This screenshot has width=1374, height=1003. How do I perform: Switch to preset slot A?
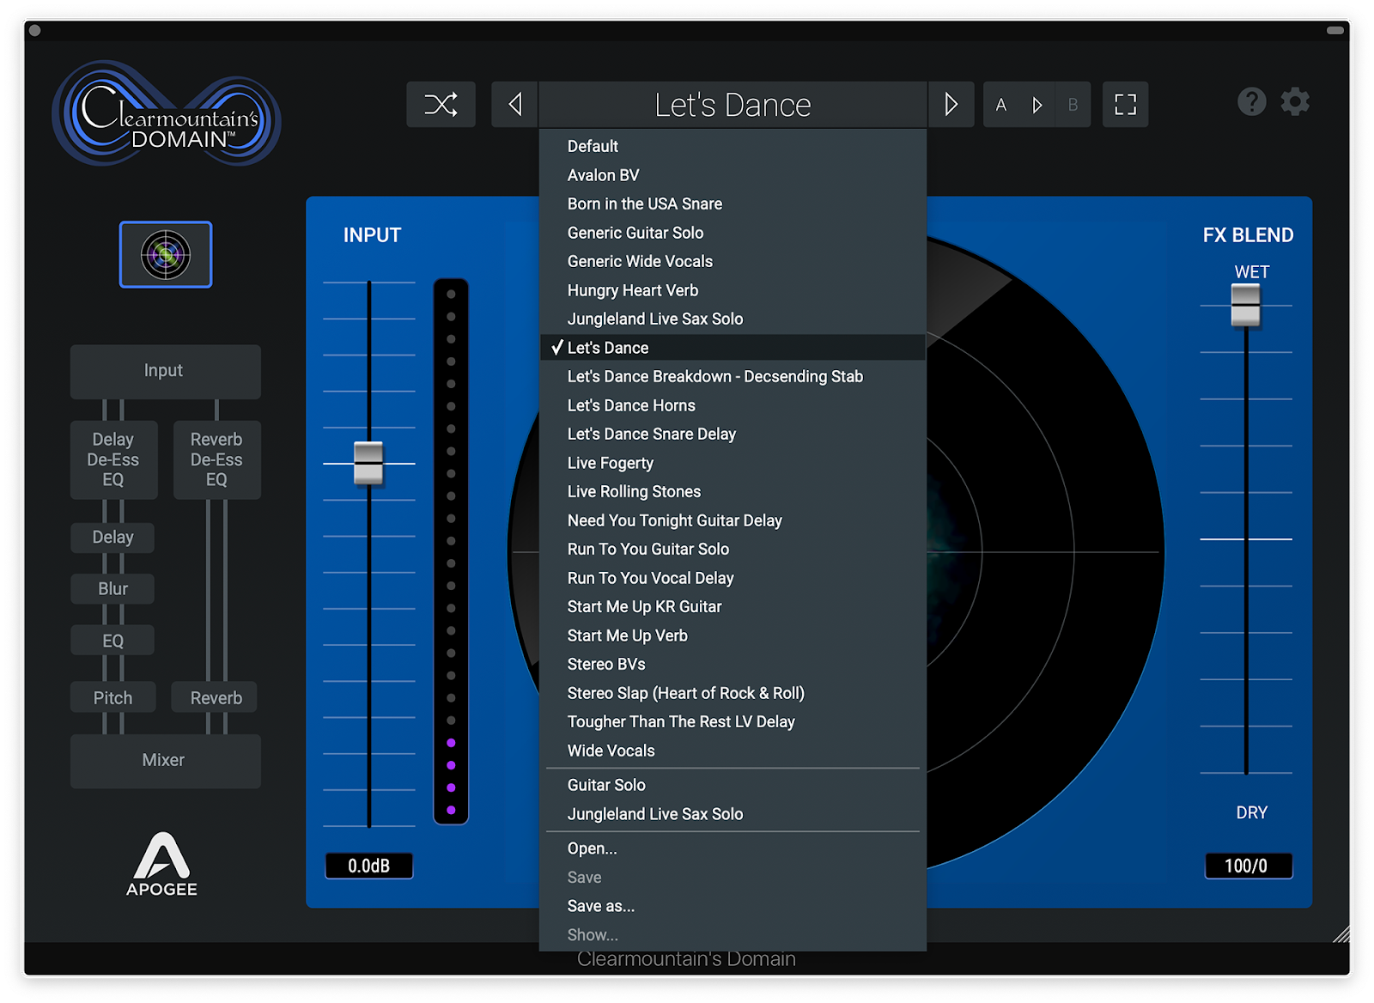pos(1001,105)
